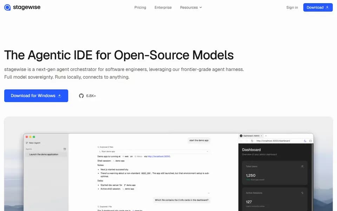Open the Pricing page
337x211 pixels.
(140, 7)
